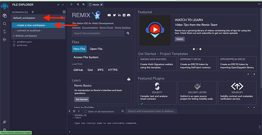Load from IPFS button

click(x=100, y=70)
